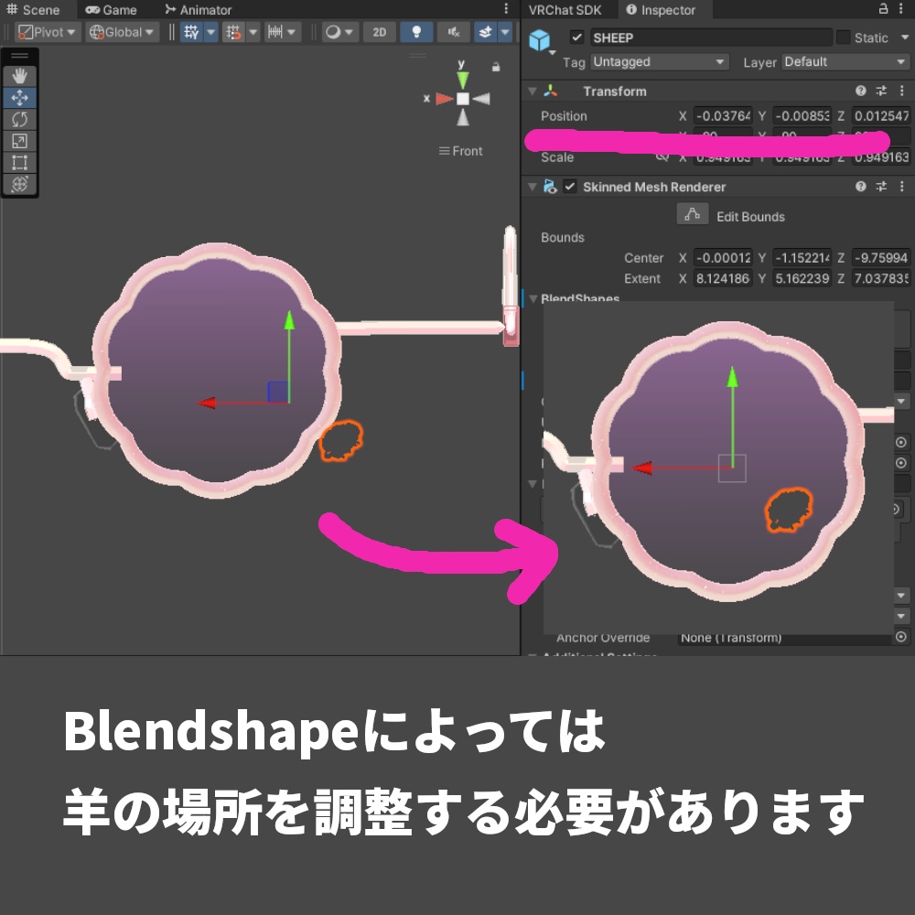
Task: Click the grey right-side gizmo cone
Action: pyautogui.click(x=481, y=99)
